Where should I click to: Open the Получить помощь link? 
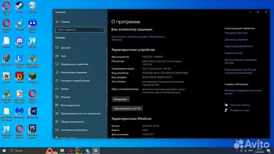(x=240, y=105)
